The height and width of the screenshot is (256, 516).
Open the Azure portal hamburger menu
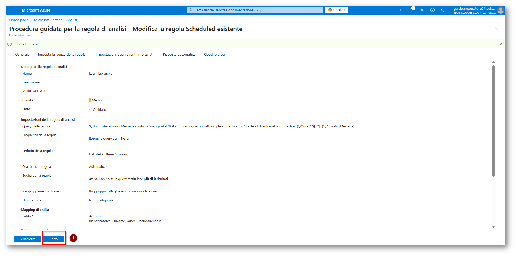point(10,10)
